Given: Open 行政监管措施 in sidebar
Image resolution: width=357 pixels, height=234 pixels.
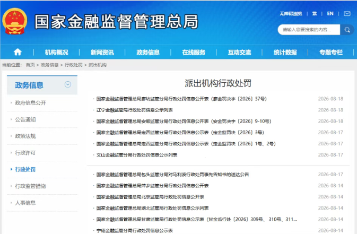Looking at the screenshot, I should 31,186.
